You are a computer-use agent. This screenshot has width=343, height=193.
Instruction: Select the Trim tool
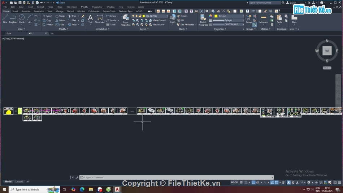tap(72, 16)
